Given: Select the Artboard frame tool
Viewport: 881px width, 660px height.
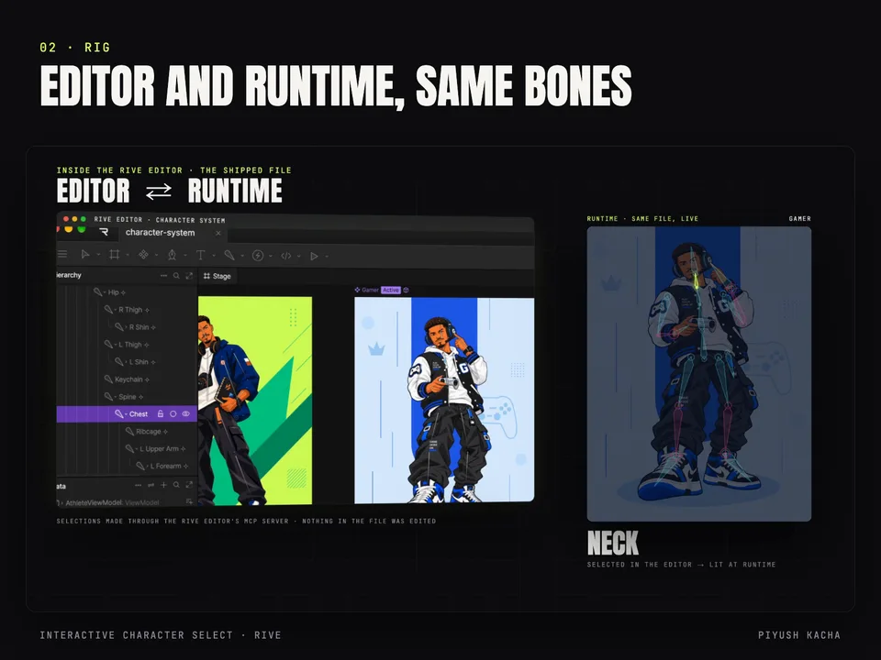Looking at the screenshot, I should [x=114, y=255].
